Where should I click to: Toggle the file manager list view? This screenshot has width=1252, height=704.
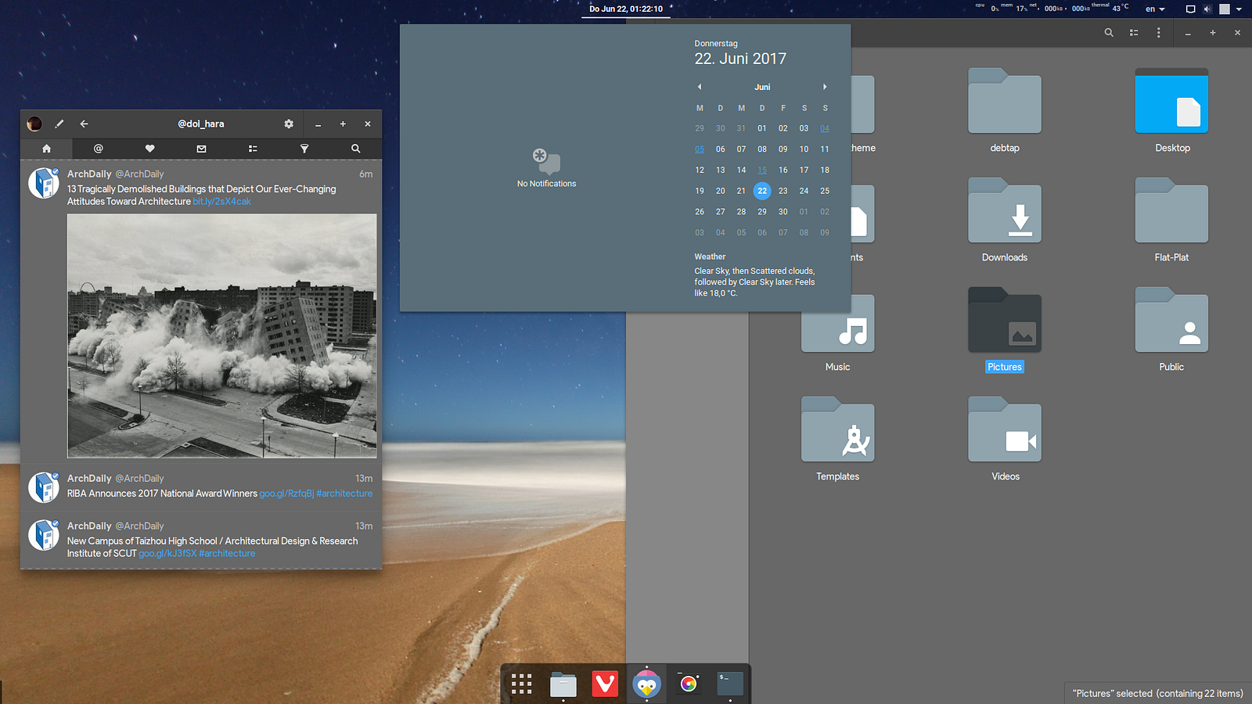coord(1134,33)
